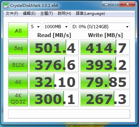The height and width of the screenshot is (127, 139).
Task: Click the Seq read result 501.4
Action: (54, 47)
